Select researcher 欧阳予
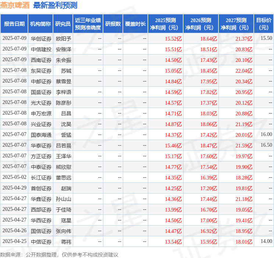Screen dimensions: 274x258 (x=64, y=39)
